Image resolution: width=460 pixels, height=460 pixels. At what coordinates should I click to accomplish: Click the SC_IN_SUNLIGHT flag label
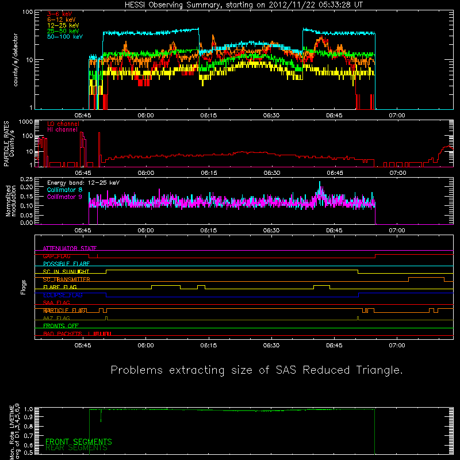point(66,271)
